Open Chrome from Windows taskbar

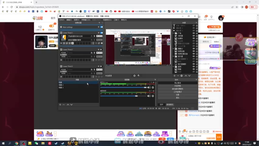coord(17,143)
